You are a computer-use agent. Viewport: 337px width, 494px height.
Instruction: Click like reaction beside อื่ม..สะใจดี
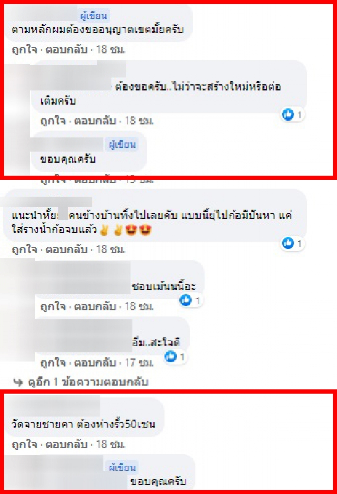(171, 357)
